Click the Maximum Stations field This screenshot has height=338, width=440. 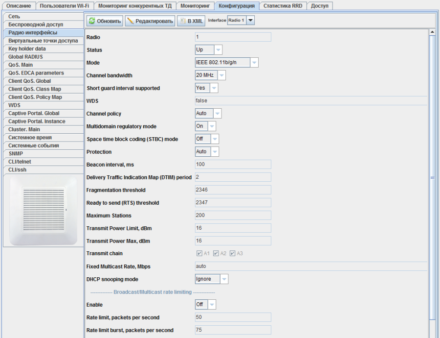coord(233,215)
